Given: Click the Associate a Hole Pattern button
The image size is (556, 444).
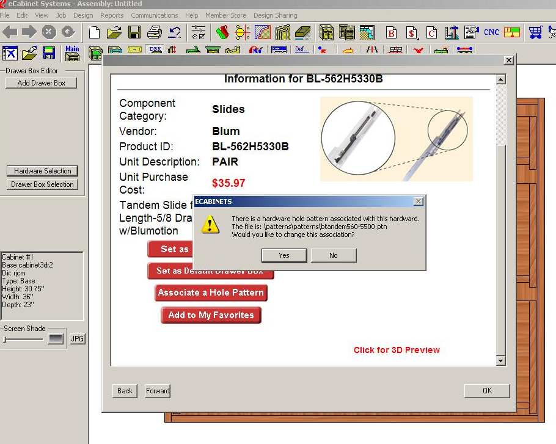Looking at the screenshot, I should 211,293.
